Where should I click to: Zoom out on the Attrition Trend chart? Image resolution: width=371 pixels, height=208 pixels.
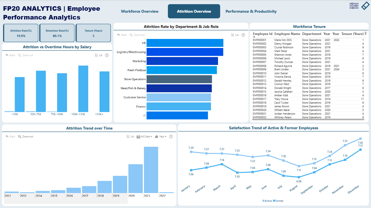tap(25, 137)
